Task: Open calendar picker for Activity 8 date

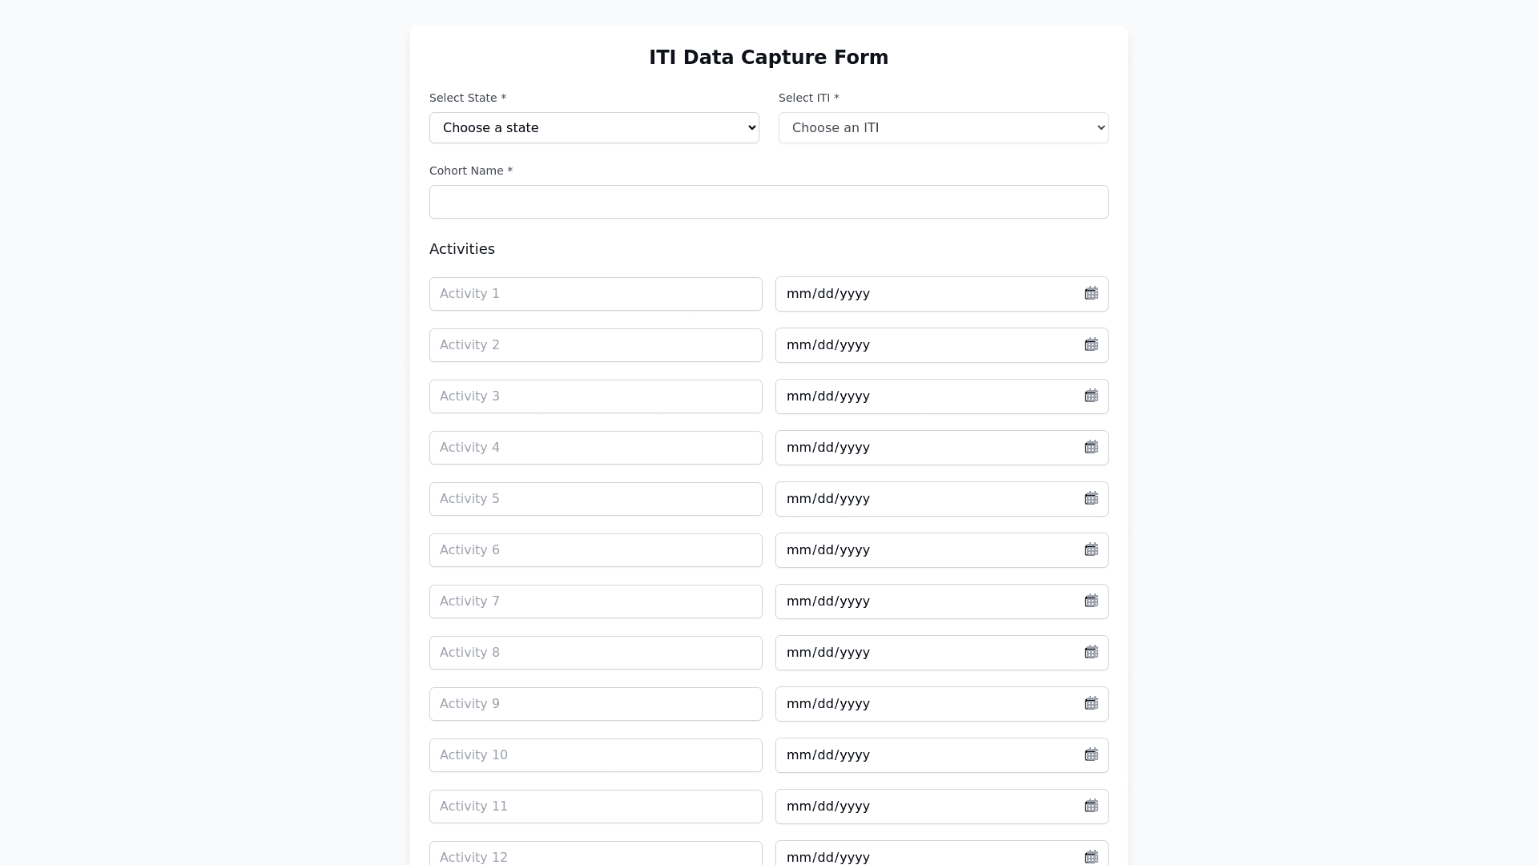Action: coord(1091,653)
